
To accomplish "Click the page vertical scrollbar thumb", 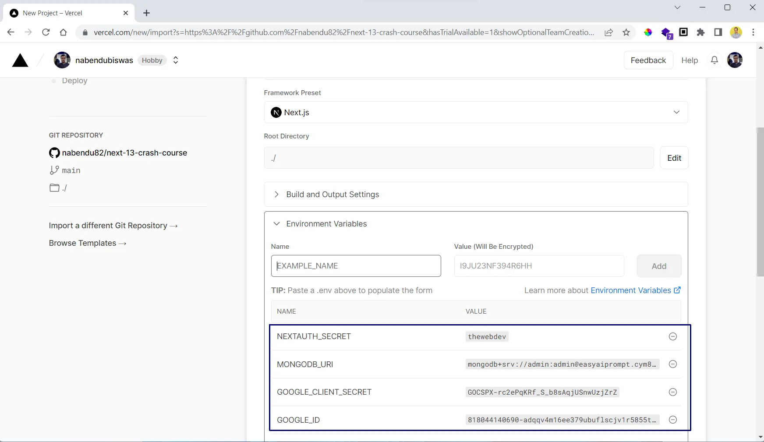I will click(x=760, y=202).
